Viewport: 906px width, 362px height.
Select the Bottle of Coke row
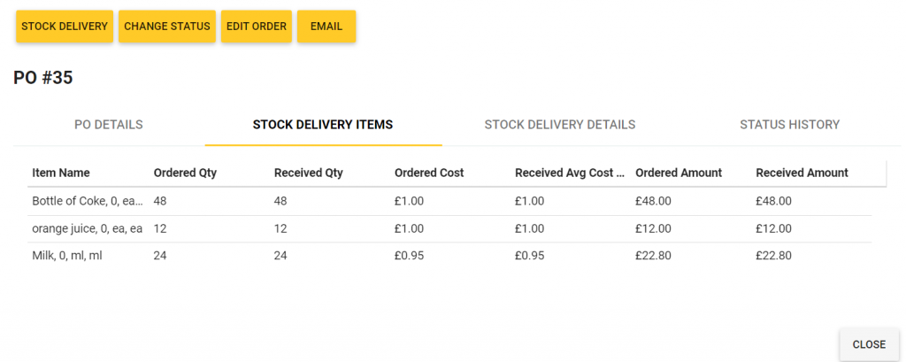(x=87, y=201)
